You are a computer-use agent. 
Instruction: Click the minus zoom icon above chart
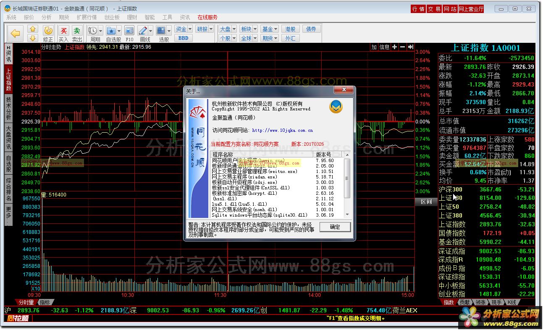coord(402,47)
